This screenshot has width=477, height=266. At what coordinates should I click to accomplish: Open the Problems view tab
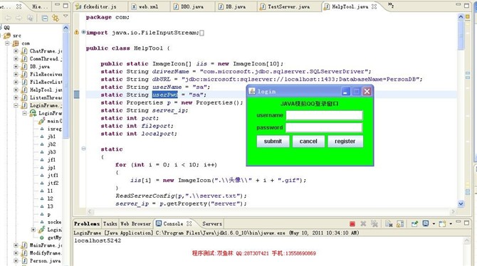point(87,223)
